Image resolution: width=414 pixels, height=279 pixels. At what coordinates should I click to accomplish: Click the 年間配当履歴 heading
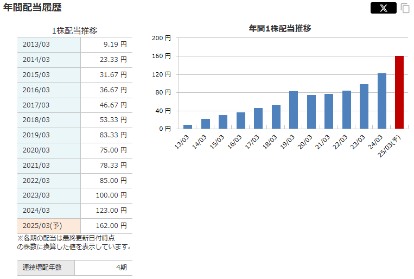coord(33,8)
